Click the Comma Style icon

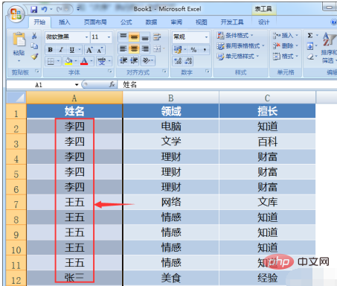pyautogui.click(x=205, y=50)
